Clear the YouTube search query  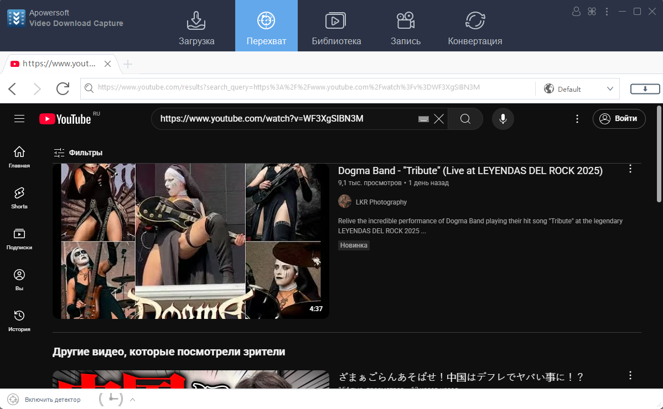coord(439,119)
